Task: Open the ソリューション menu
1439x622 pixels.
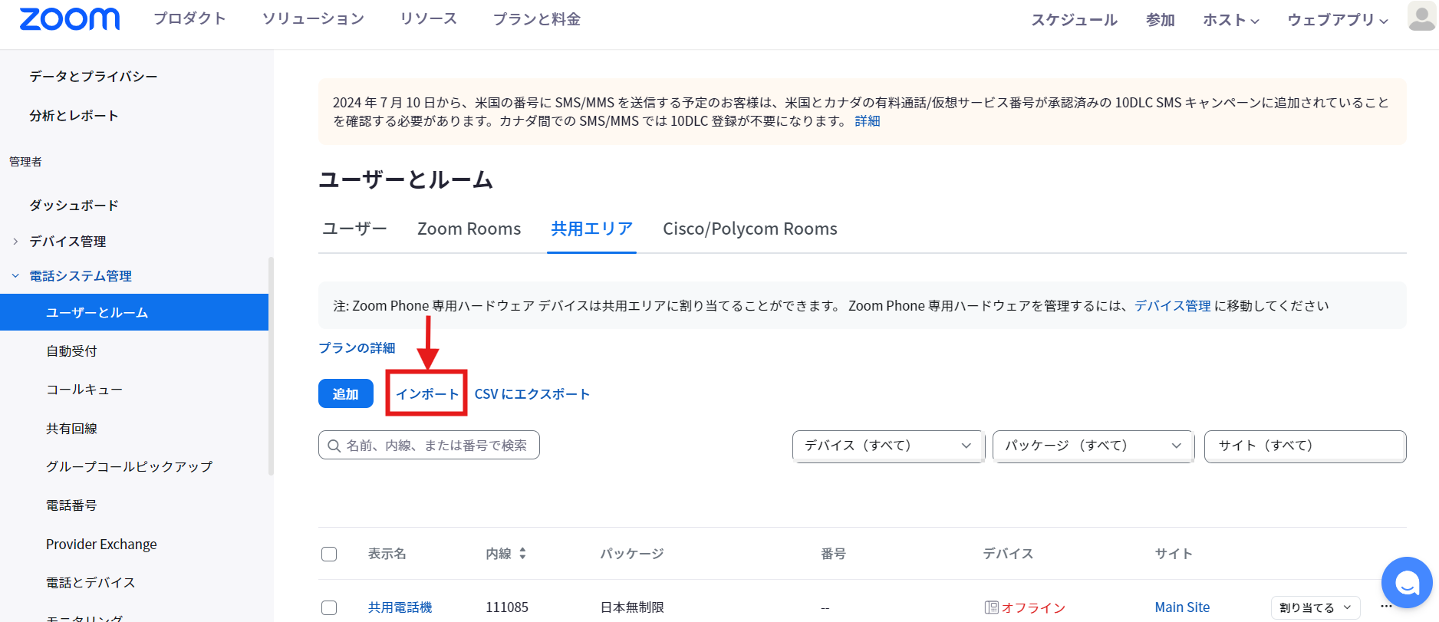Action: pyautogui.click(x=313, y=18)
